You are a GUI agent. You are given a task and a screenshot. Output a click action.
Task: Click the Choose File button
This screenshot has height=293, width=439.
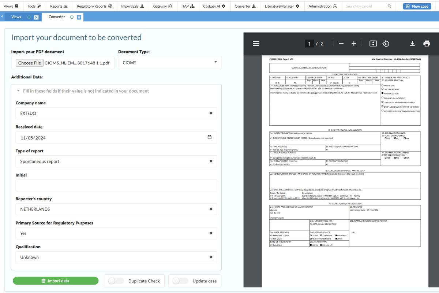[x=30, y=63]
